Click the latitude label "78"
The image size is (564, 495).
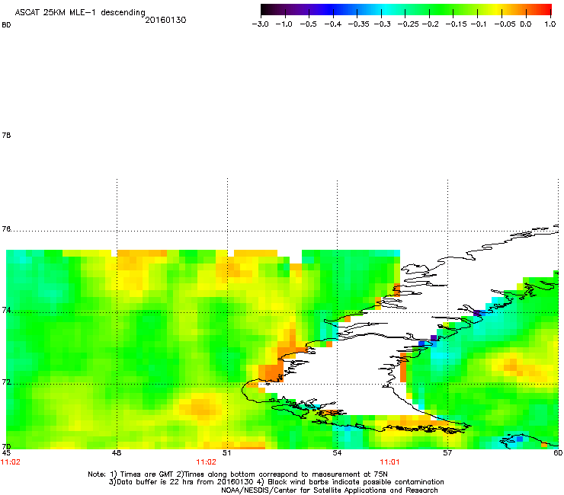point(6,135)
